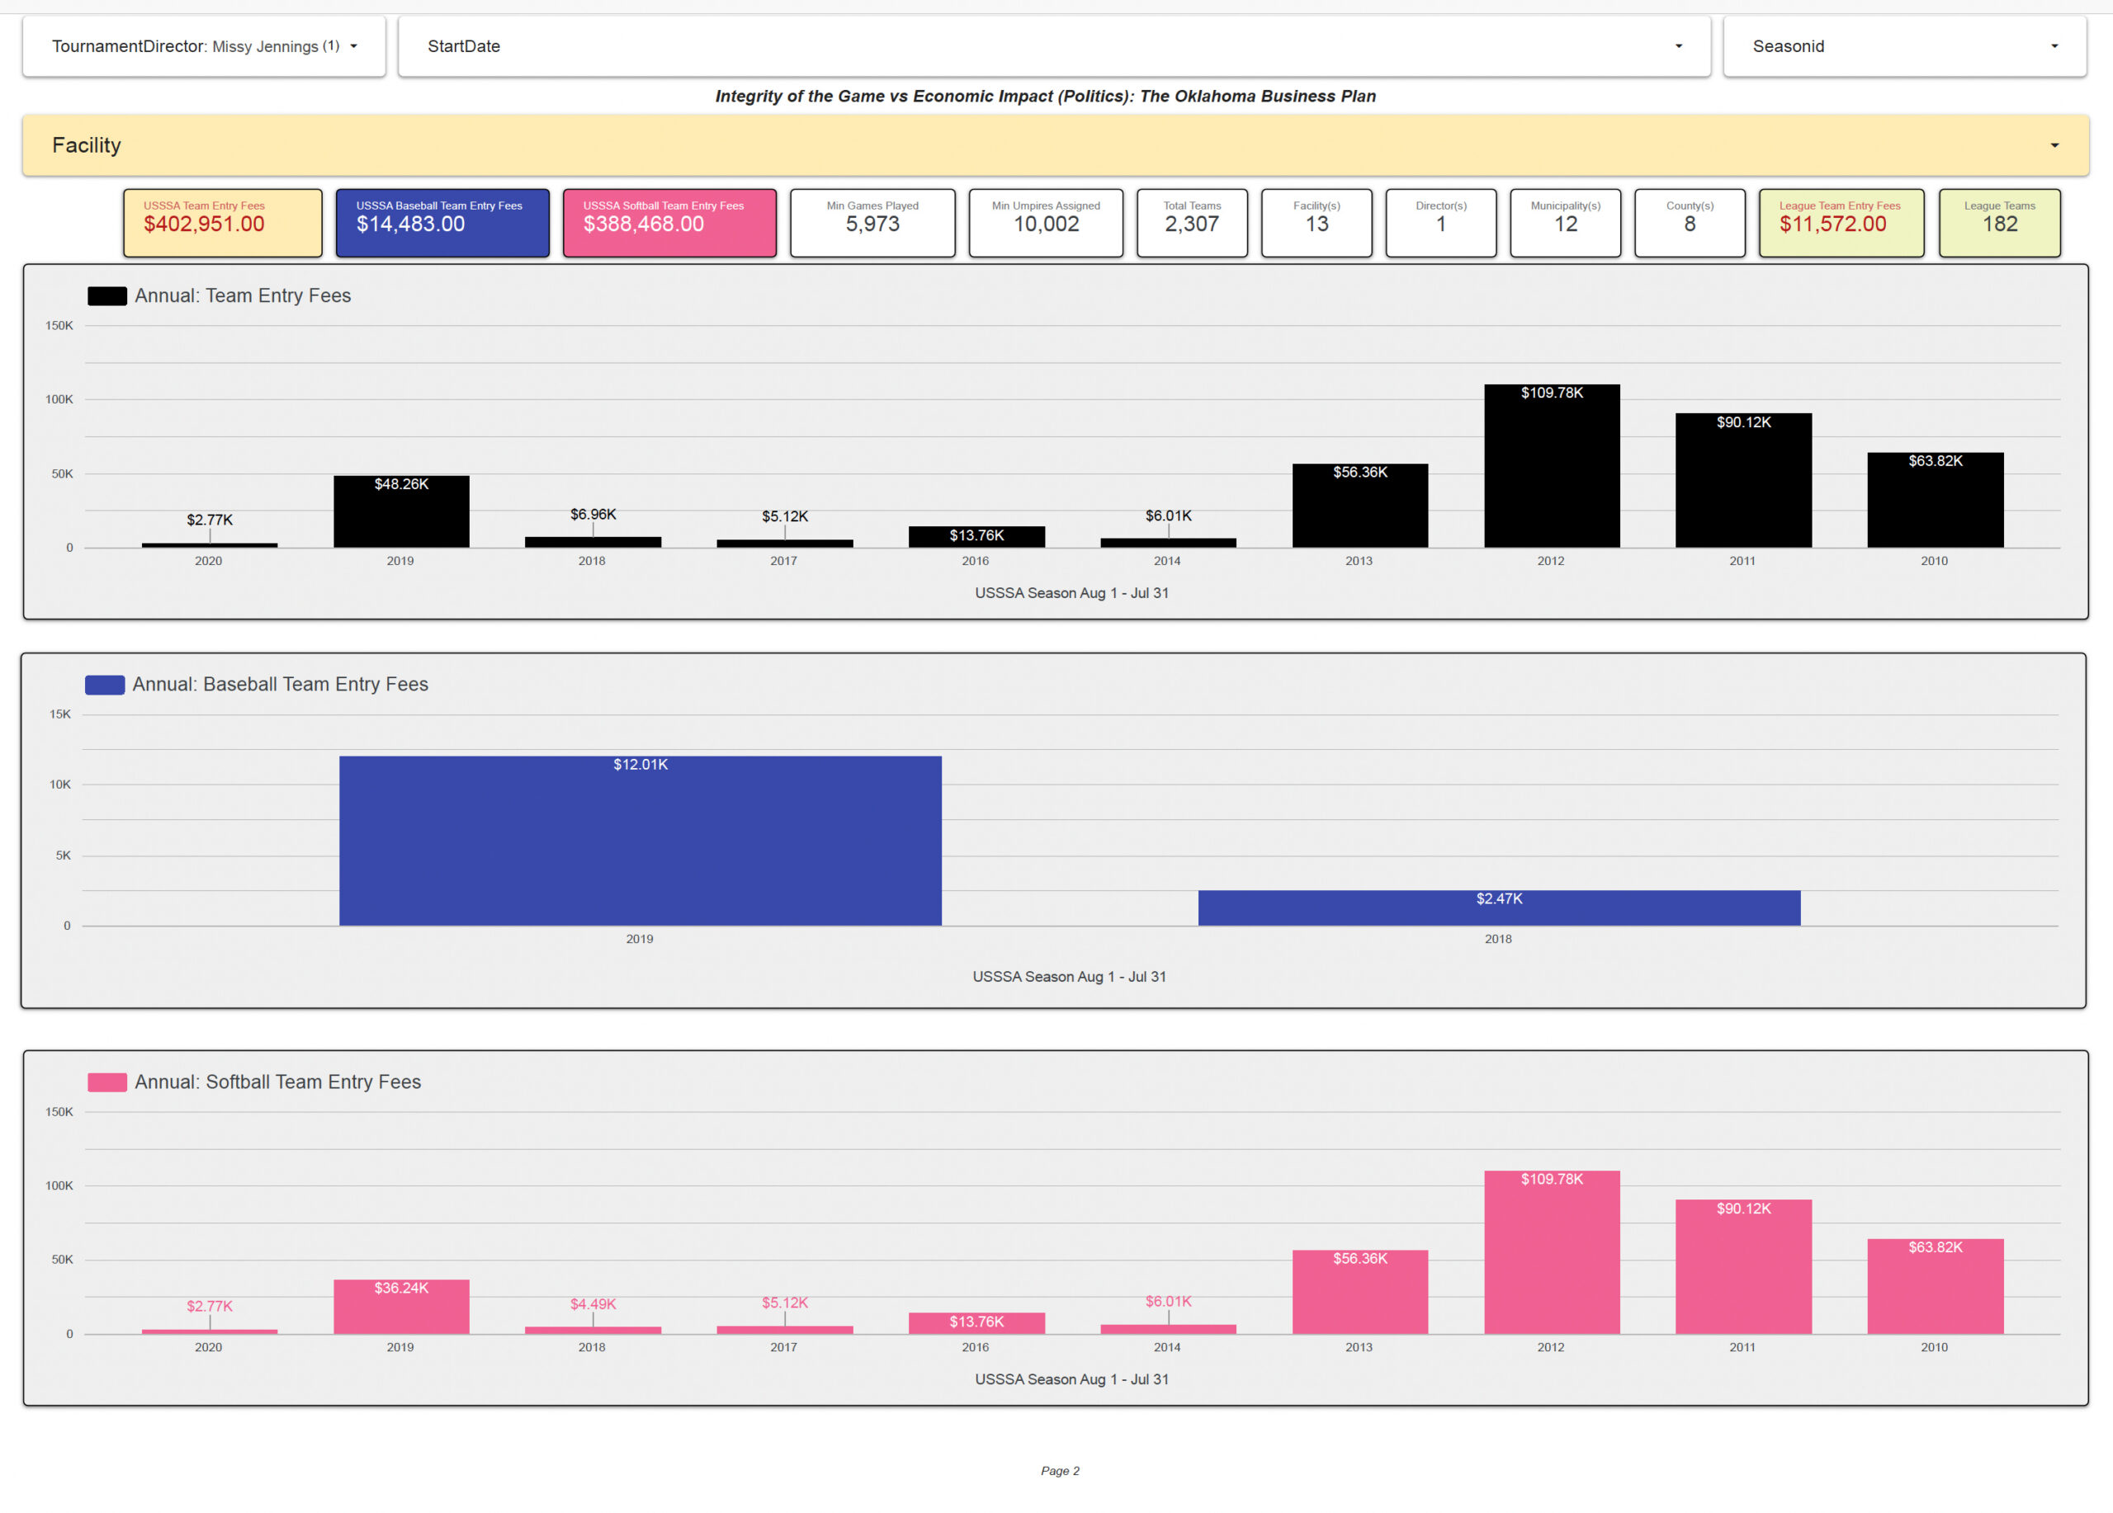Click the 2019 $48.26K black bar

[x=400, y=511]
